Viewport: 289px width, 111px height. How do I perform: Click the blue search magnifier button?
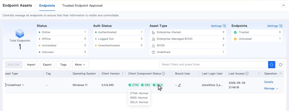click(x=271, y=65)
